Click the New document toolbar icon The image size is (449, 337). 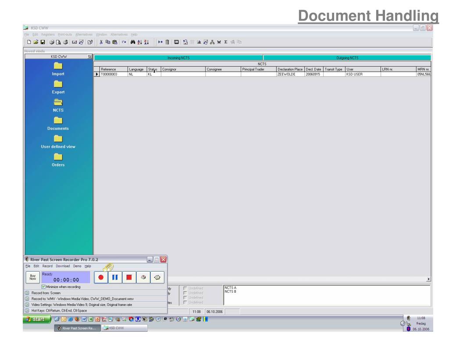coord(29,42)
